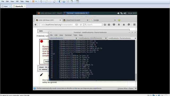The height and width of the screenshot is (96, 170).
Task: Save page to Pocket icon
Action: pos(114,25)
